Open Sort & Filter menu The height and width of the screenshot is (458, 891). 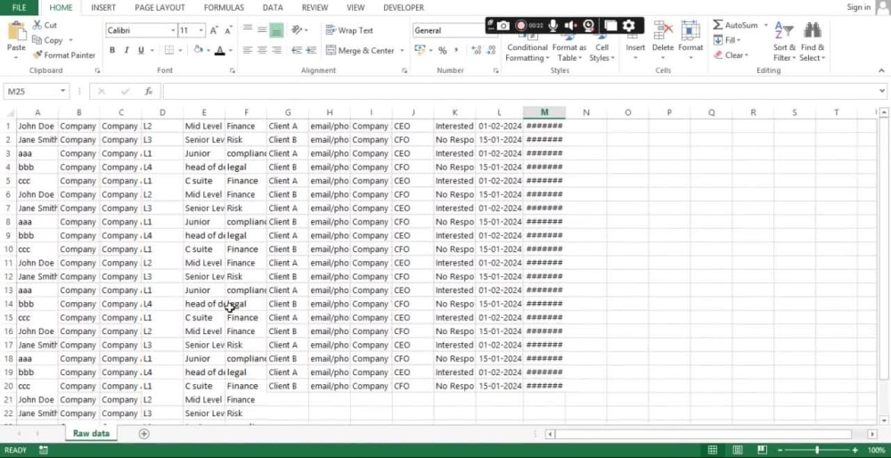784,42
